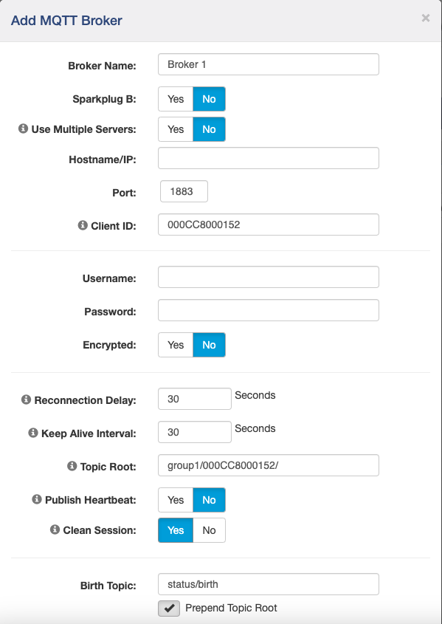442x624 pixels.
Task: Enable Sparkplug B
Action: tap(175, 98)
